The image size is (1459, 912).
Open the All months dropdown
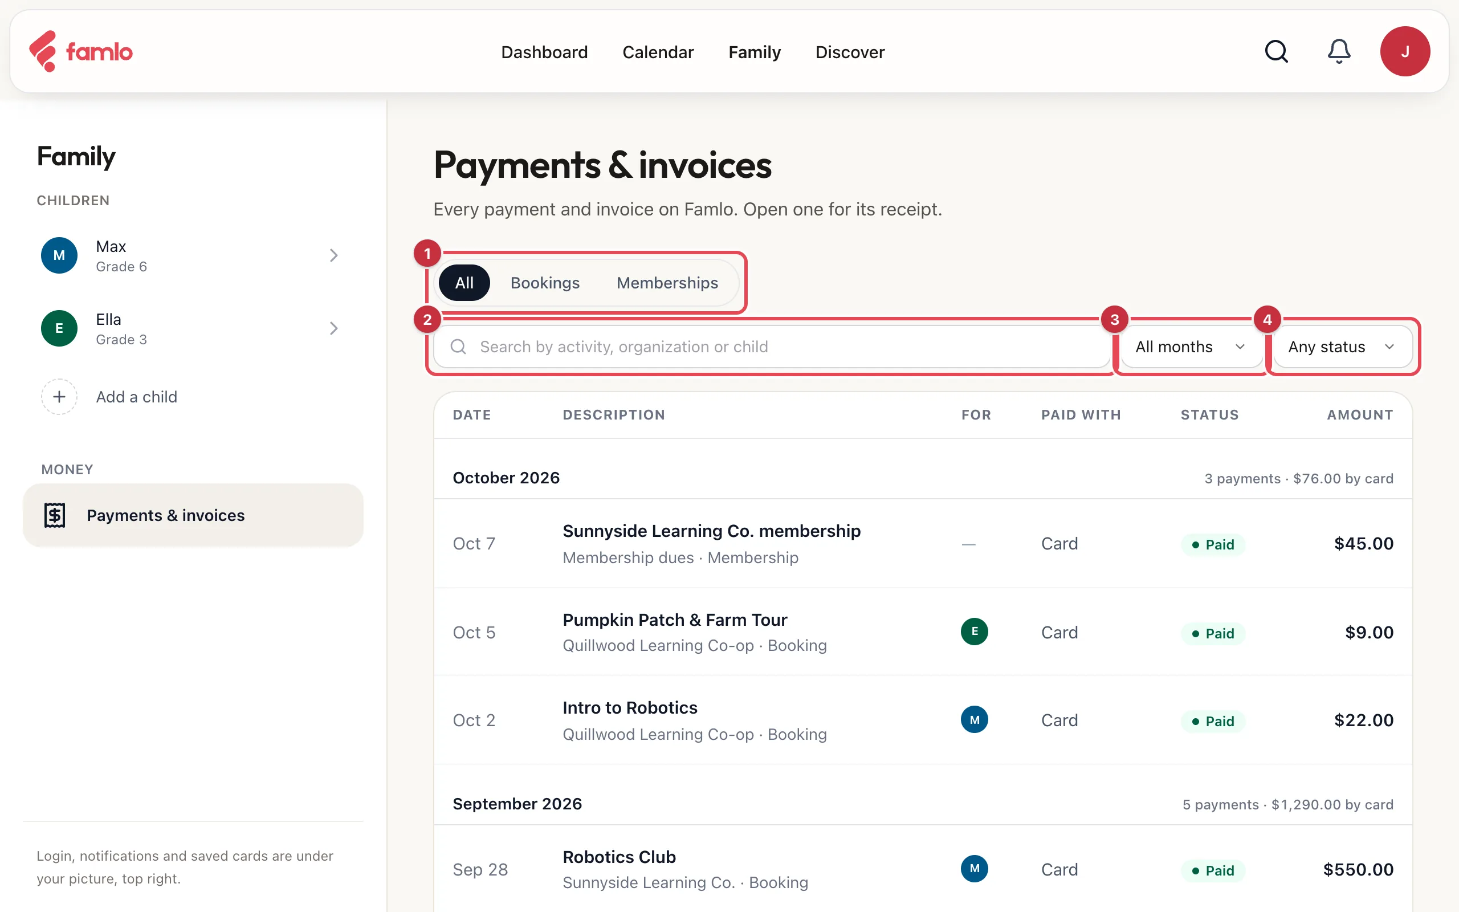tap(1191, 346)
